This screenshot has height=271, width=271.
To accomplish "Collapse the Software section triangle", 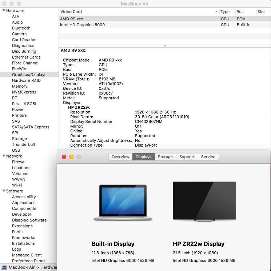I will (4, 191).
